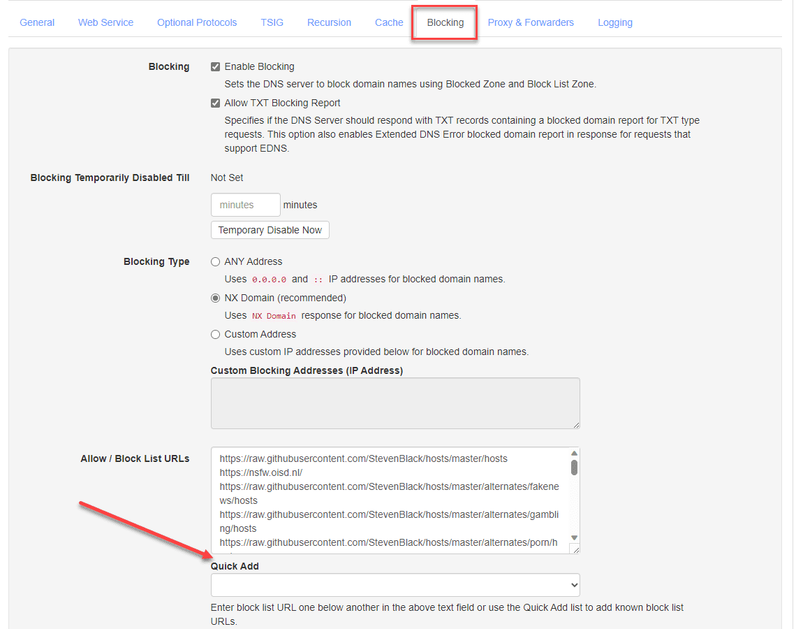
Task: Click the 'Not Set' status text
Action: click(227, 178)
